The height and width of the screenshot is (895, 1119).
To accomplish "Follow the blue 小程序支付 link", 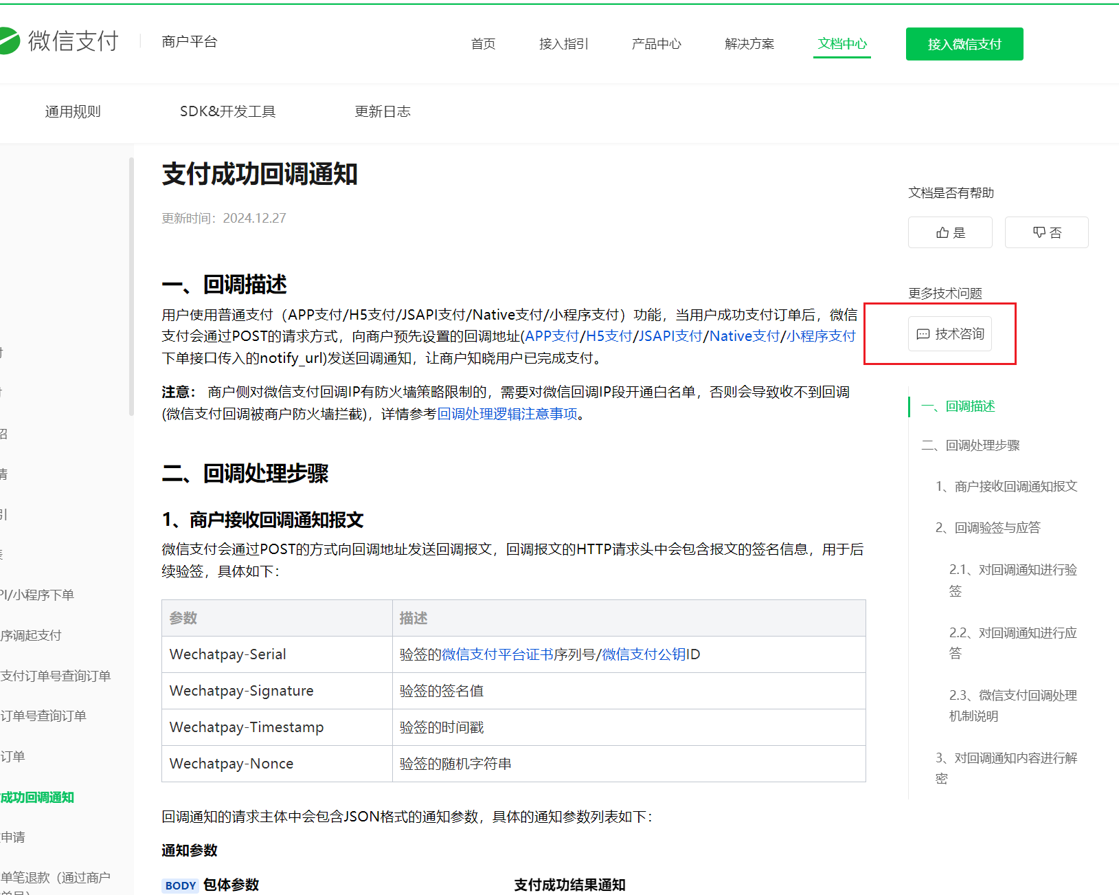I will click(x=821, y=336).
